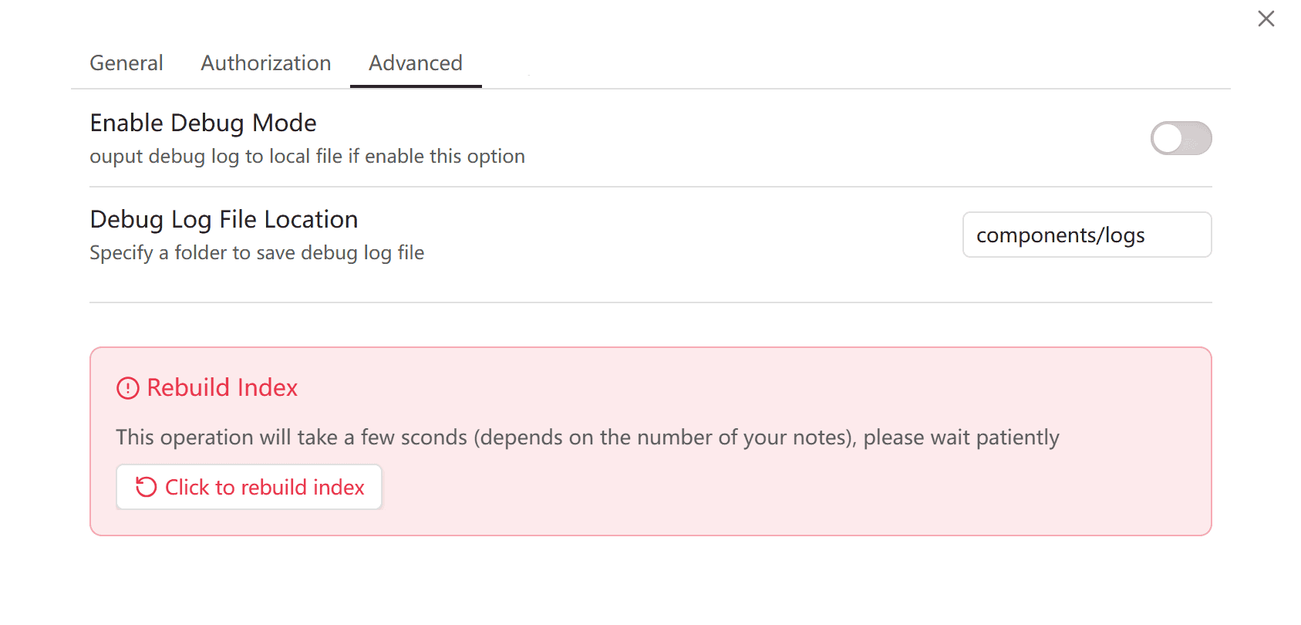Click the Debug Log File Location heading
1301x625 pixels.
coord(224,220)
